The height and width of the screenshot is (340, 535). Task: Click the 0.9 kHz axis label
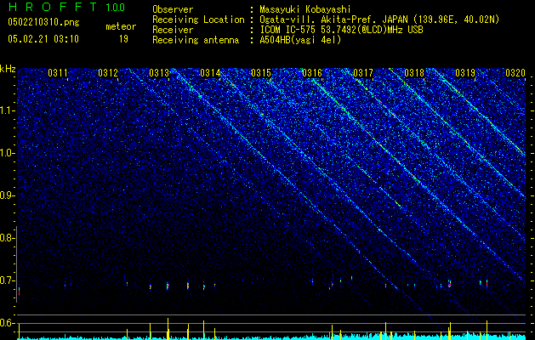[8, 195]
